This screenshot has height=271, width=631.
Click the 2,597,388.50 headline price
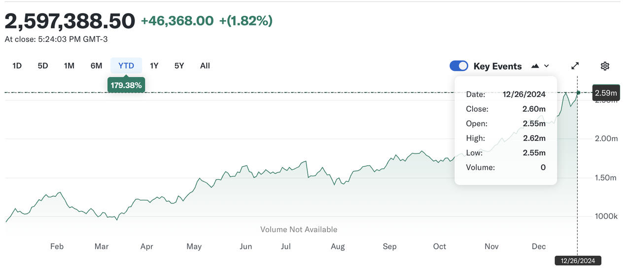click(x=70, y=21)
